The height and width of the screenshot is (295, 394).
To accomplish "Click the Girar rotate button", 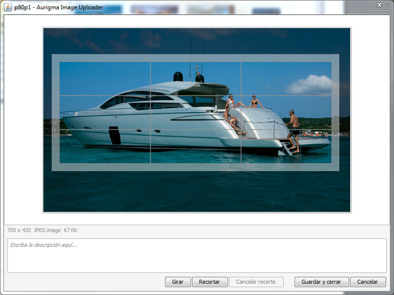I will click(178, 282).
